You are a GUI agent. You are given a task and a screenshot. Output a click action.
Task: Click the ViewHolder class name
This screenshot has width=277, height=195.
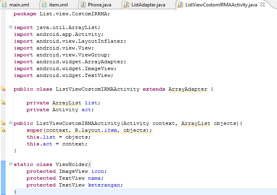coord(71,164)
